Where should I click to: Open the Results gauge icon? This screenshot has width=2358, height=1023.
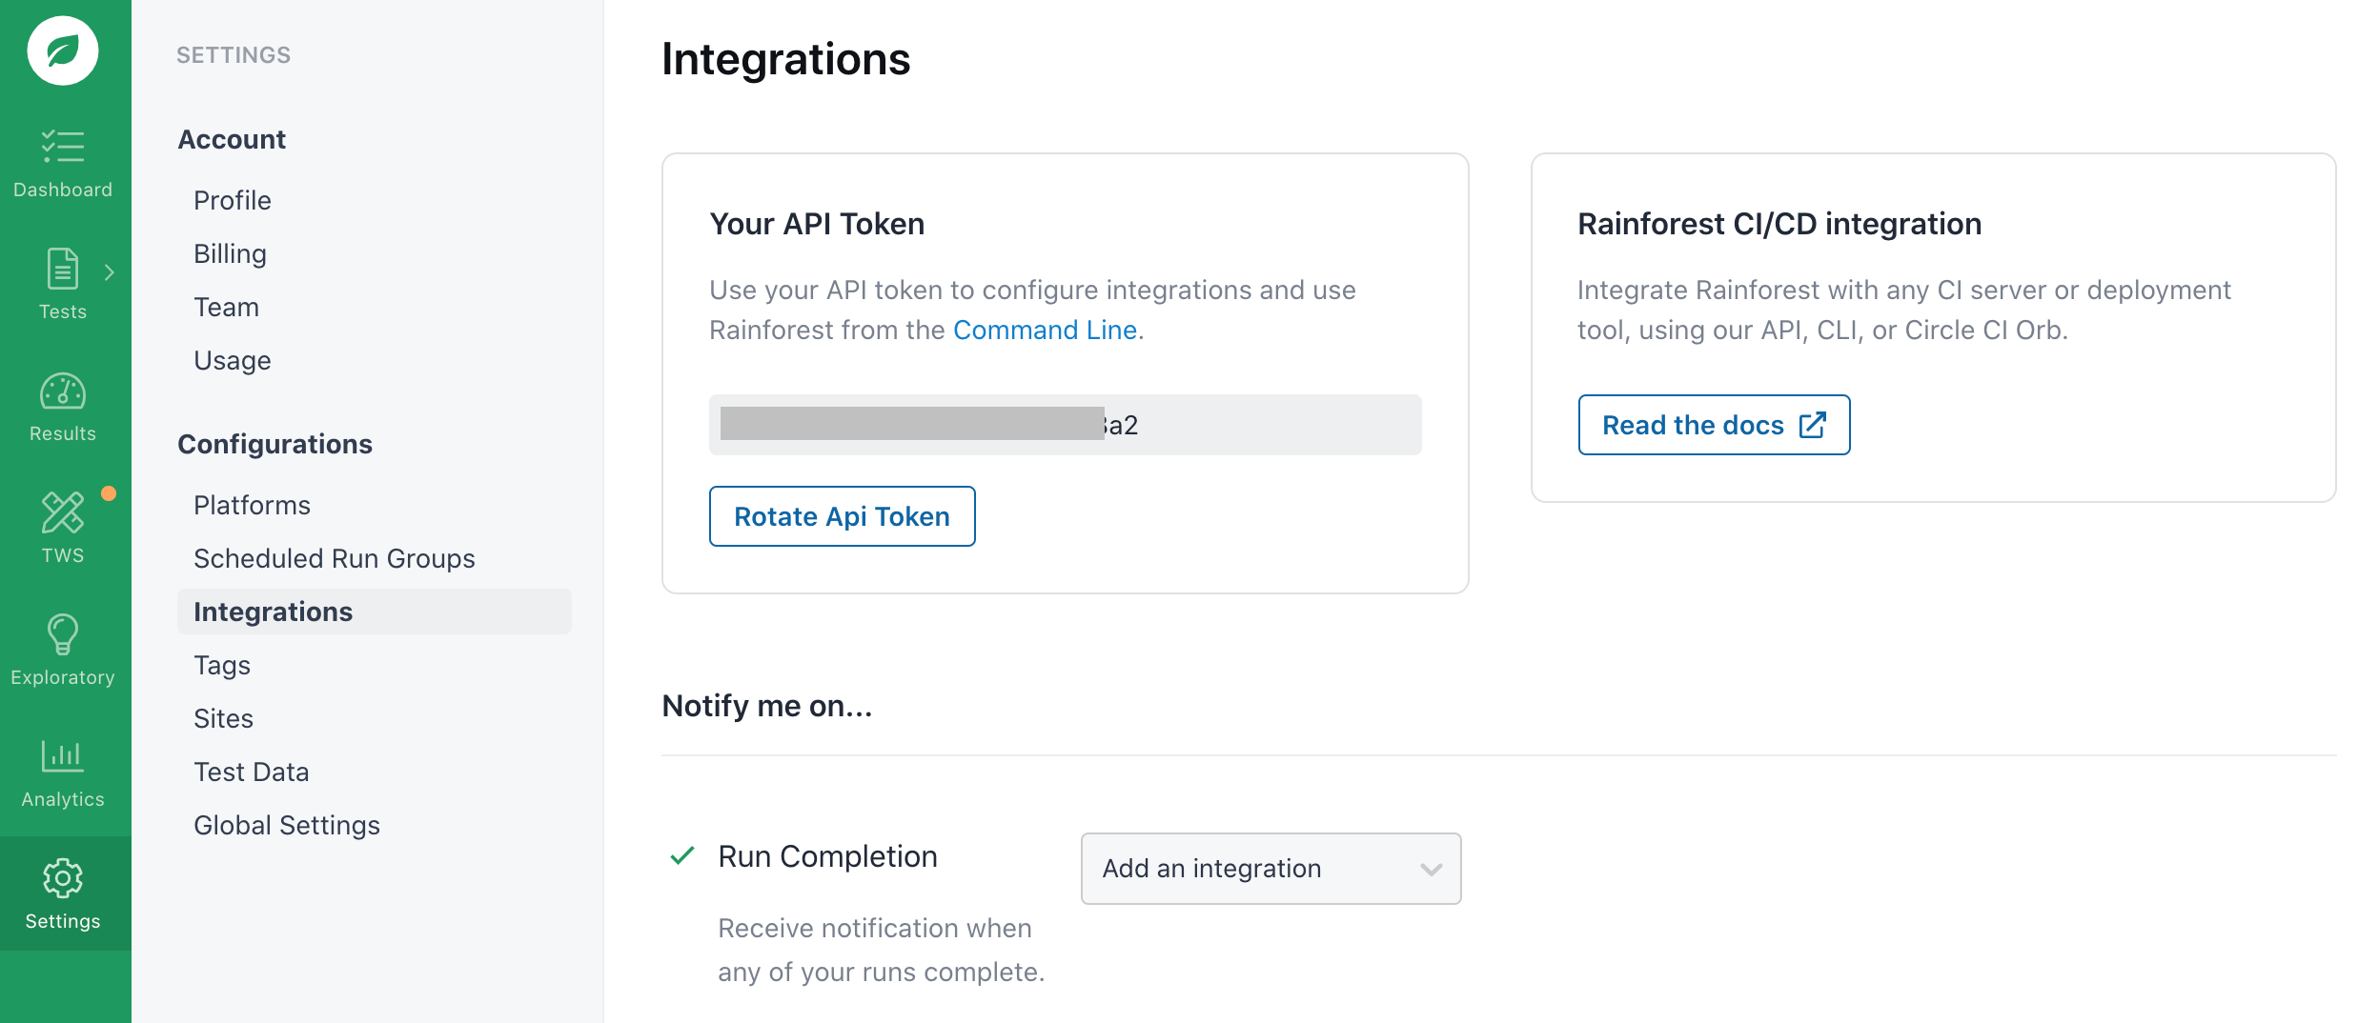(x=63, y=391)
